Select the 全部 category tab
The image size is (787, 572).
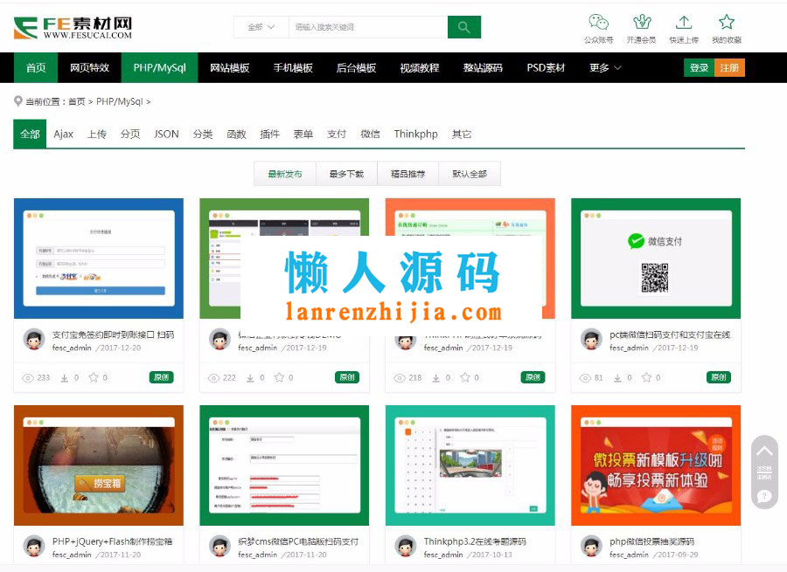30,134
